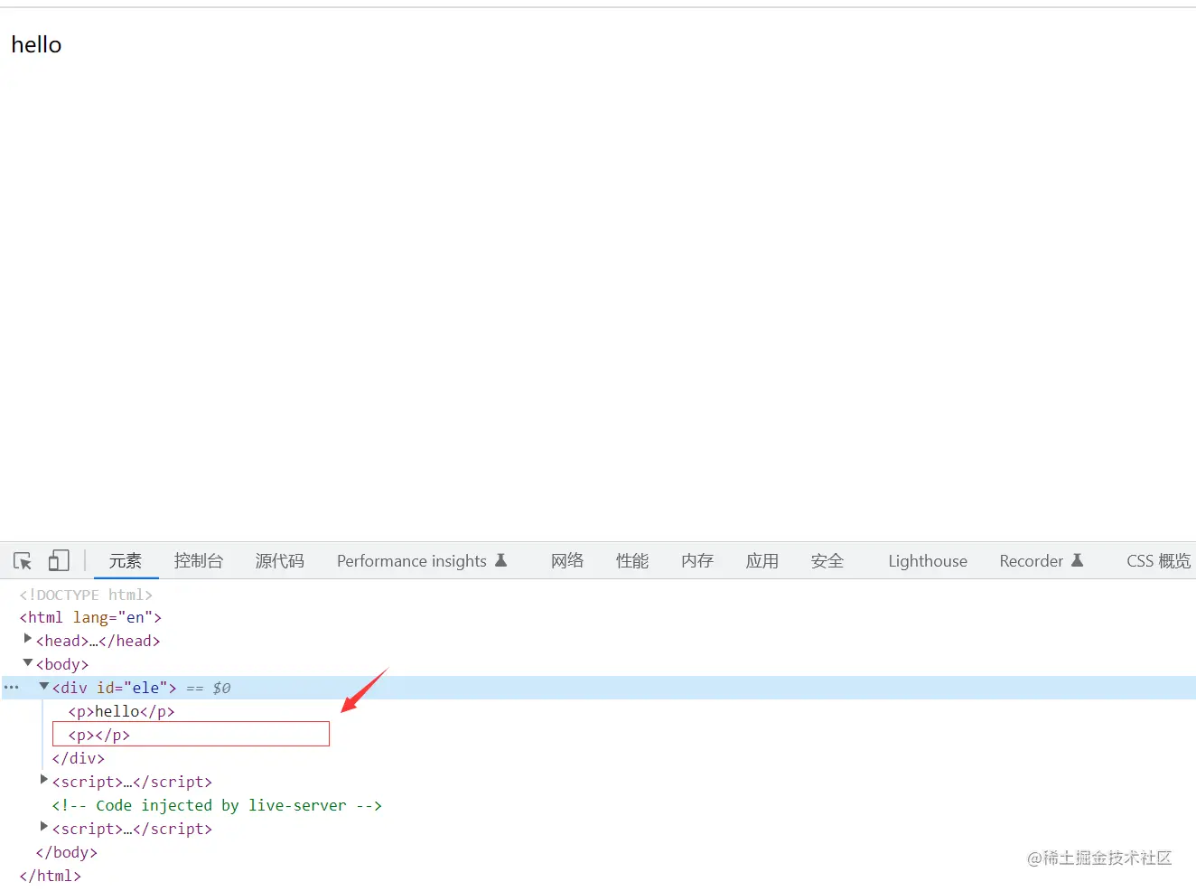The height and width of the screenshot is (891, 1196).
Task: Select the html lang="en" node
Action: (x=90, y=618)
